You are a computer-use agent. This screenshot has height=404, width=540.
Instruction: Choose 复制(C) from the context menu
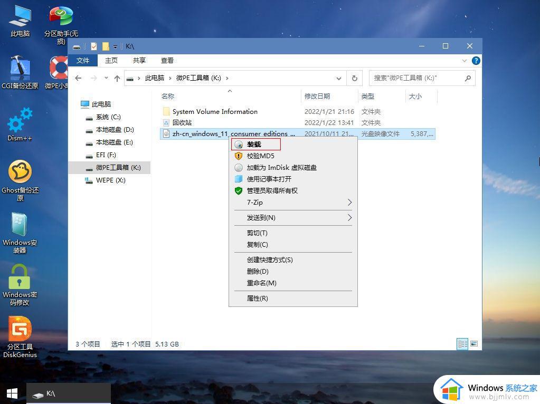[293, 245]
